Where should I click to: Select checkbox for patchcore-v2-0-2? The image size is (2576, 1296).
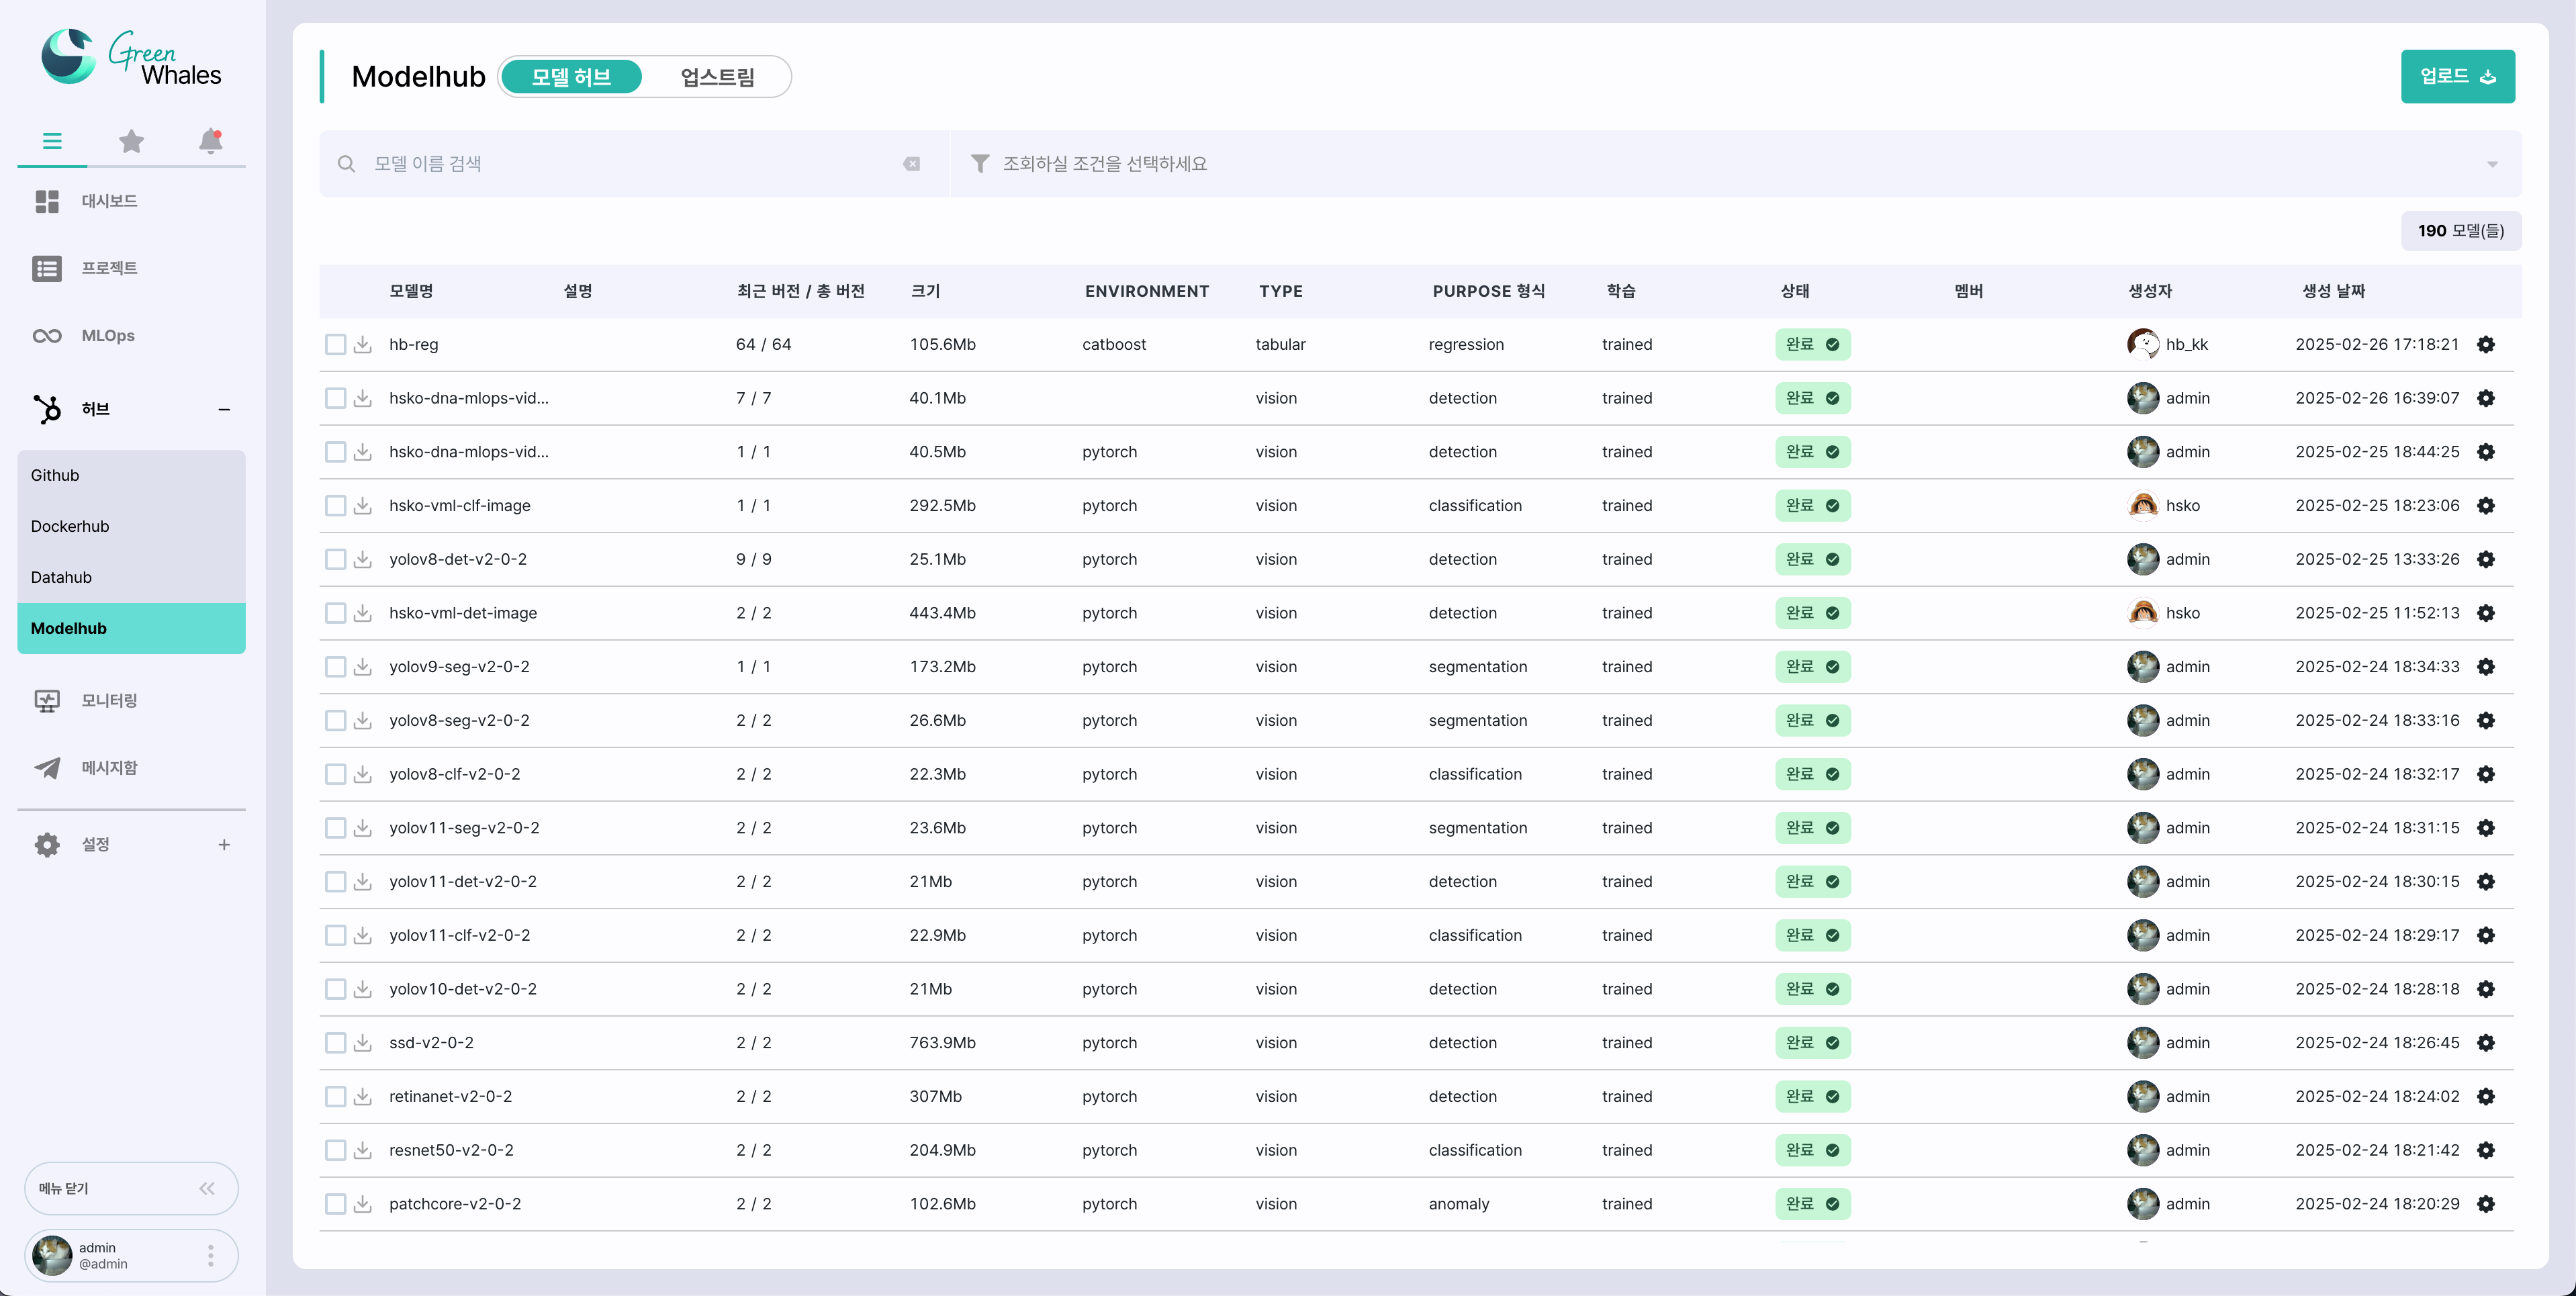click(x=335, y=1203)
